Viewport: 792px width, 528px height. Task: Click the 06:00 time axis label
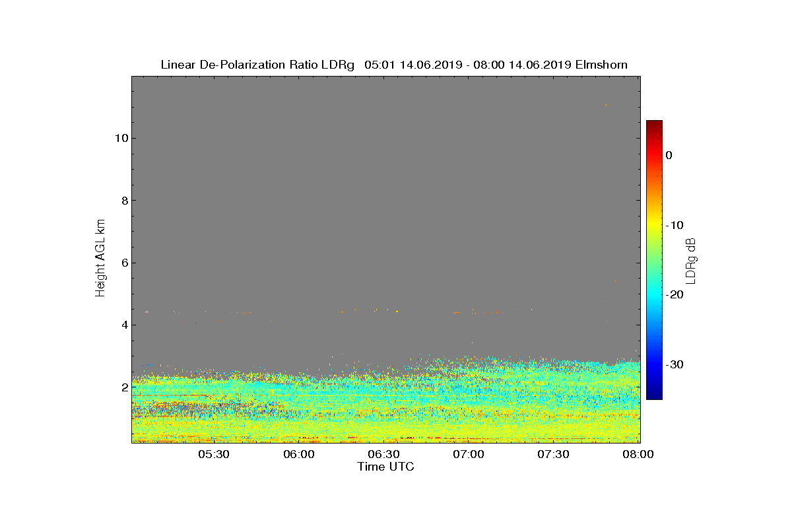click(x=299, y=454)
